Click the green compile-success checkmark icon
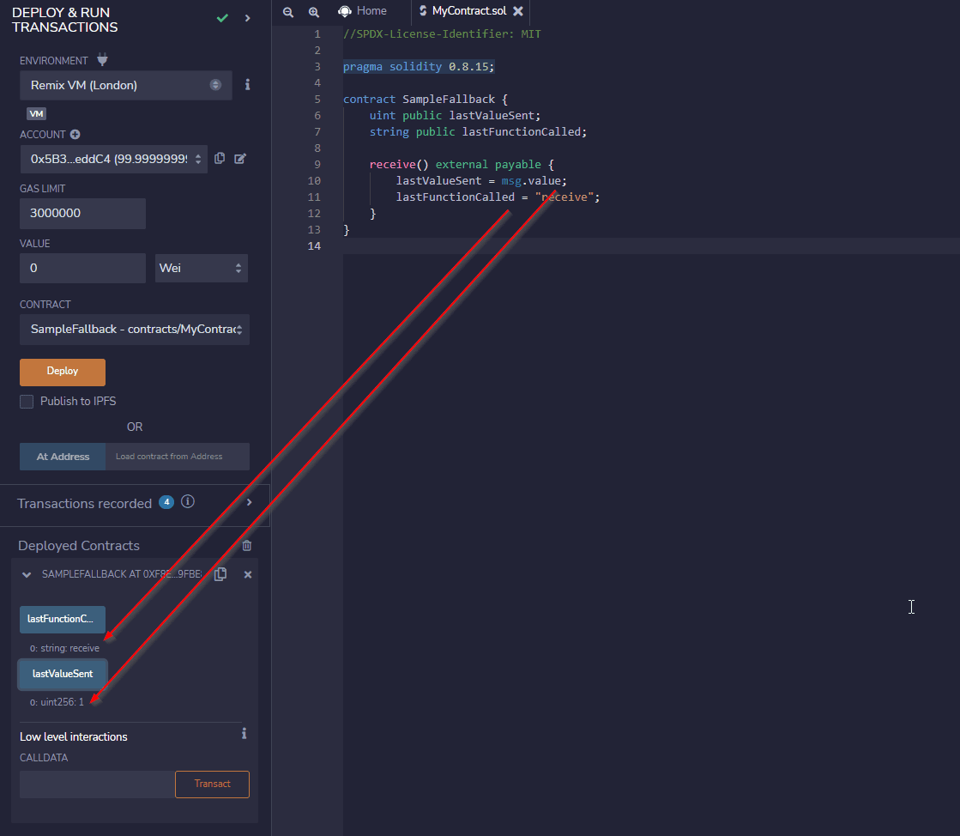 click(222, 18)
